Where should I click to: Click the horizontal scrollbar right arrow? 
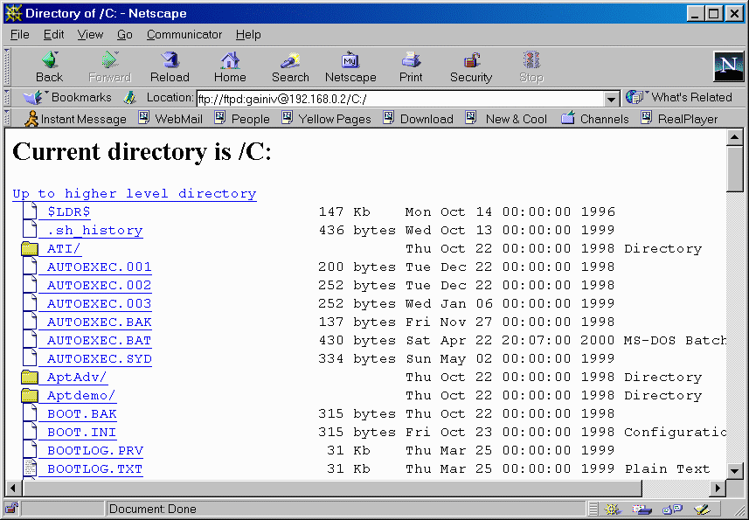[718, 489]
